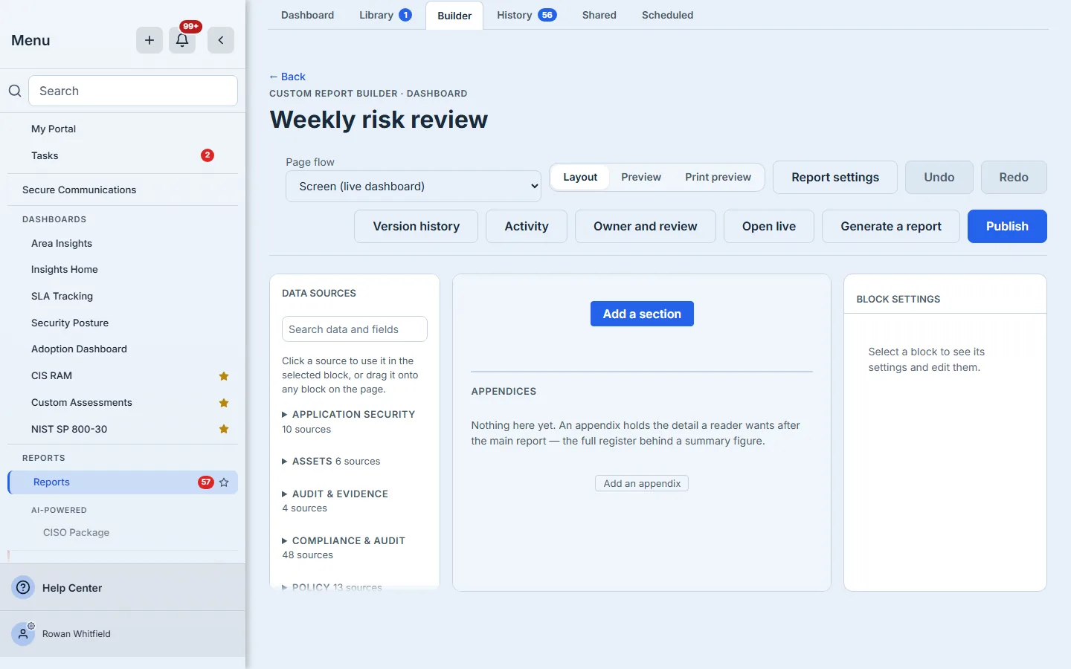
Task: Switch to the Dashboard tab
Action: click(307, 15)
